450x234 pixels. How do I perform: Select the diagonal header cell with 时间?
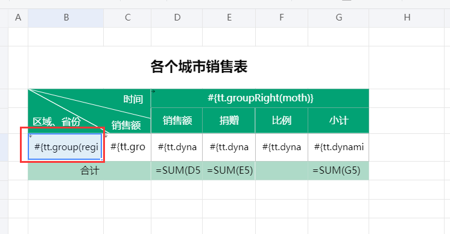[x=89, y=111]
